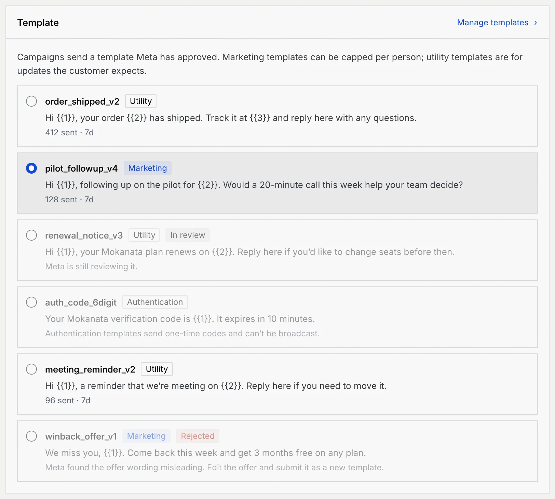Click the Utility tag on order_shipped_v2
555x499 pixels.
pyautogui.click(x=141, y=101)
